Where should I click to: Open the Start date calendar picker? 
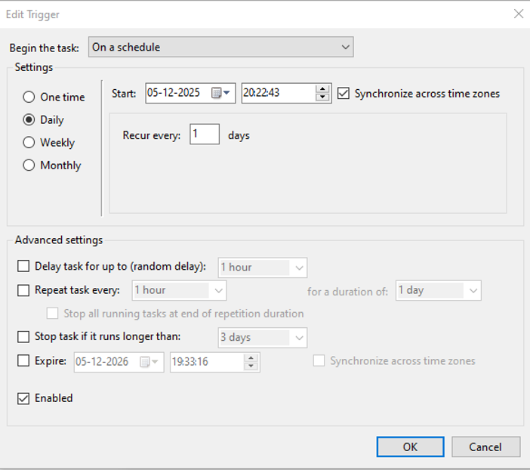coord(220,93)
